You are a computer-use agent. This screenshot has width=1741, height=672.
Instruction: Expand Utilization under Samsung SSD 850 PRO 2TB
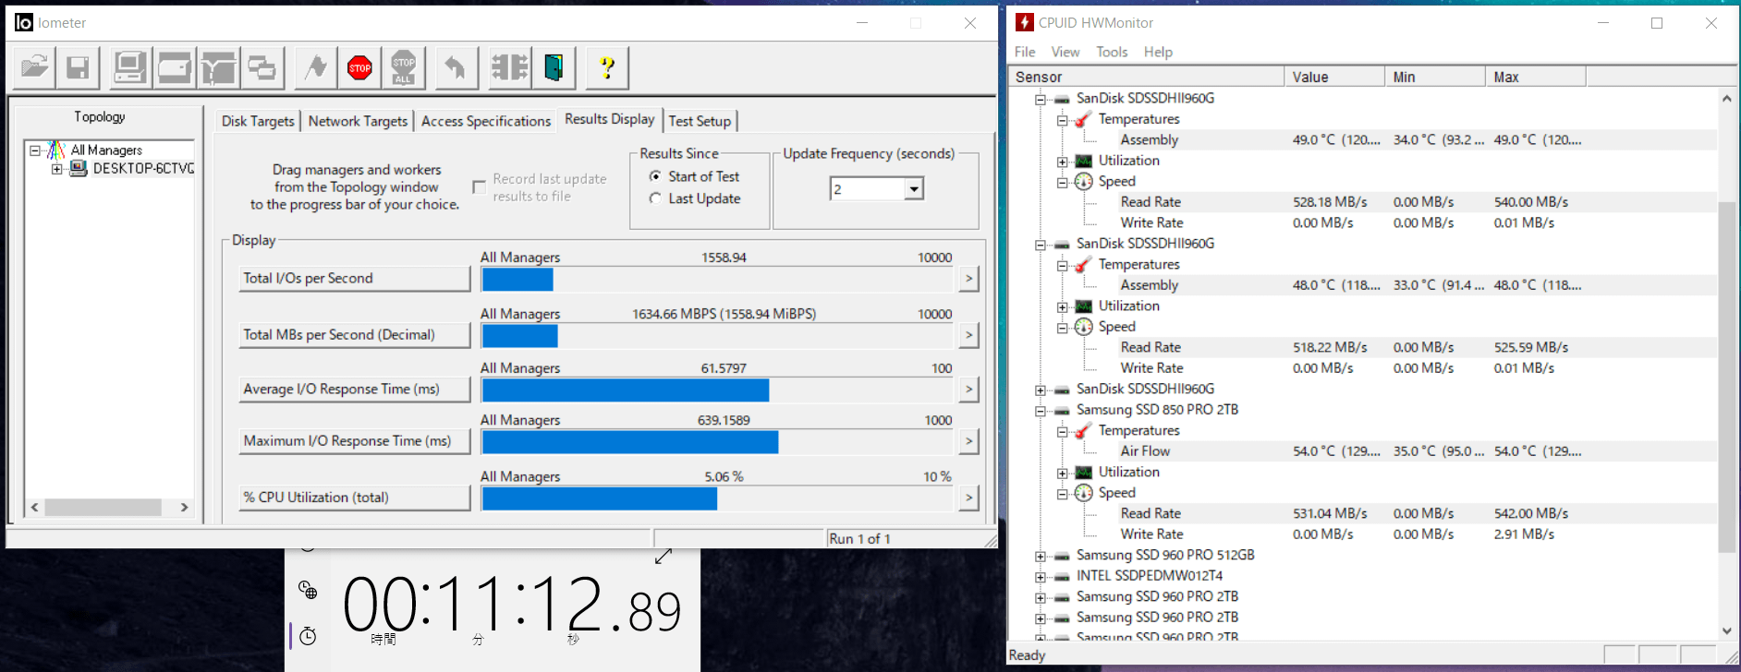coord(1063,473)
